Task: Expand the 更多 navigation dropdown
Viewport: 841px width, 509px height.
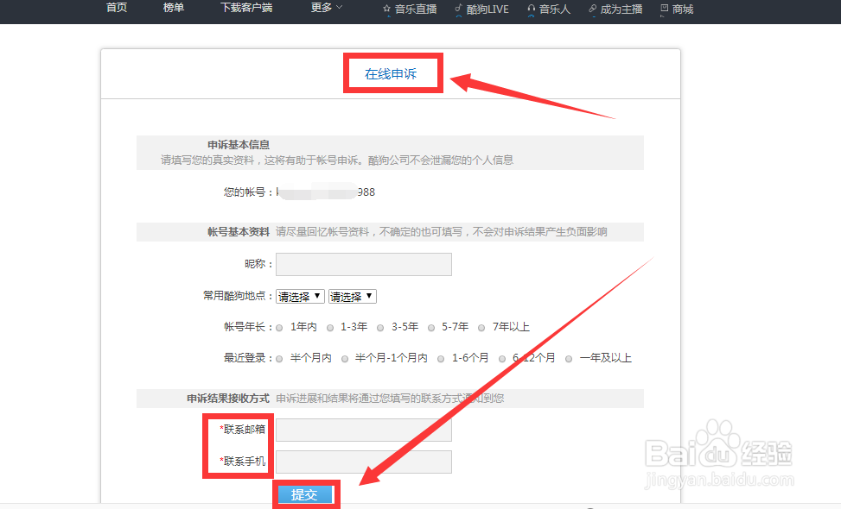Action: coord(326,8)
